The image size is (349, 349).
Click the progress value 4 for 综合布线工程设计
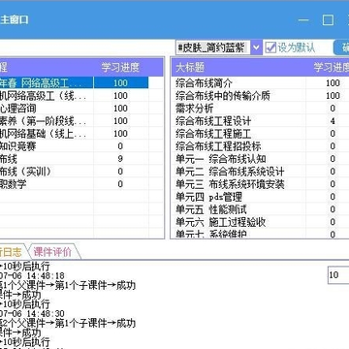(333, 121)
